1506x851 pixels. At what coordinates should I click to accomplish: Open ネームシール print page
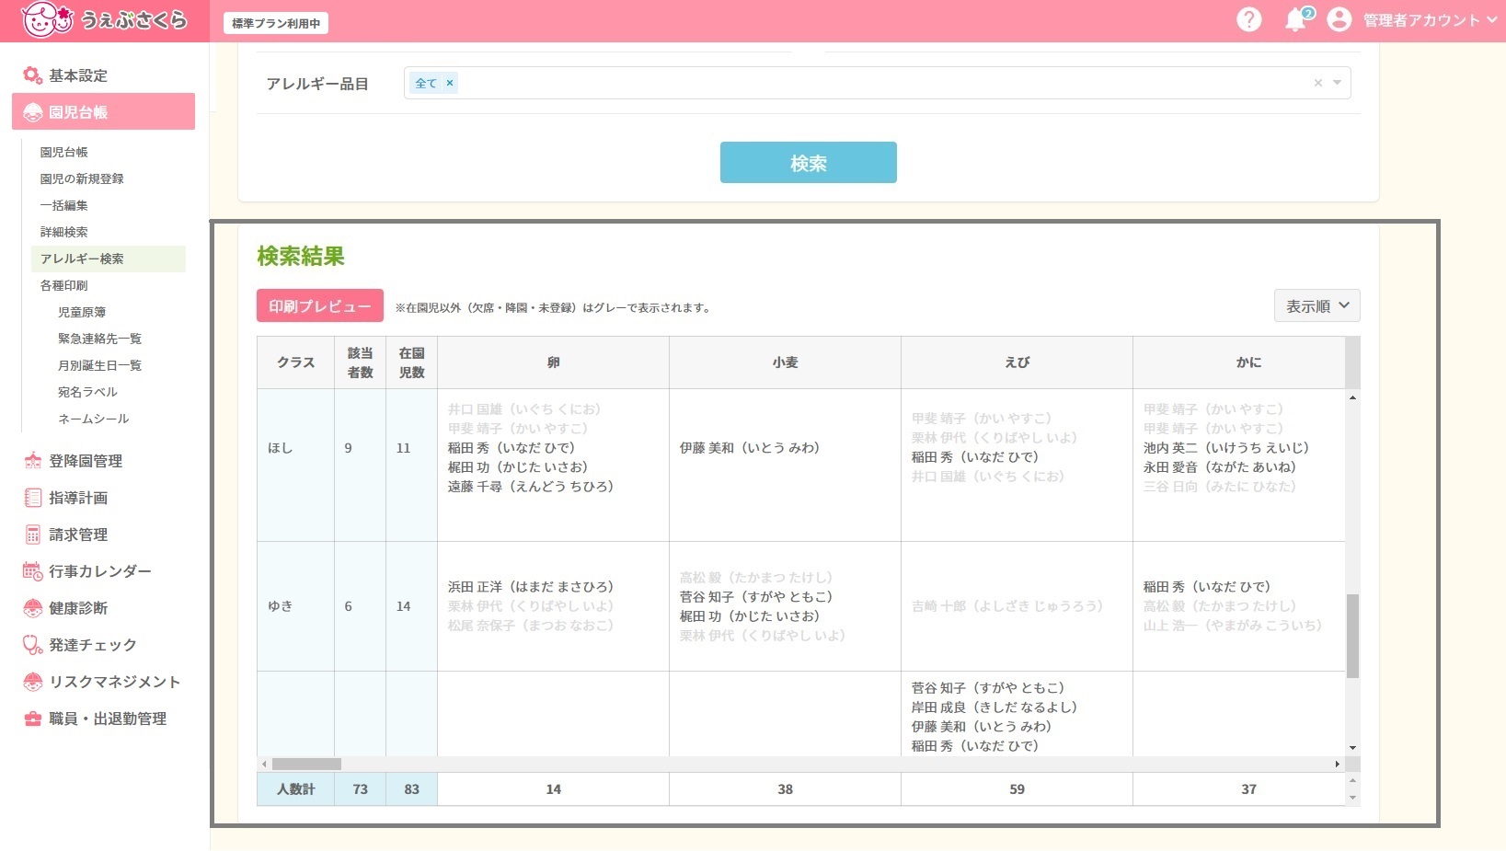pos(93,419)
